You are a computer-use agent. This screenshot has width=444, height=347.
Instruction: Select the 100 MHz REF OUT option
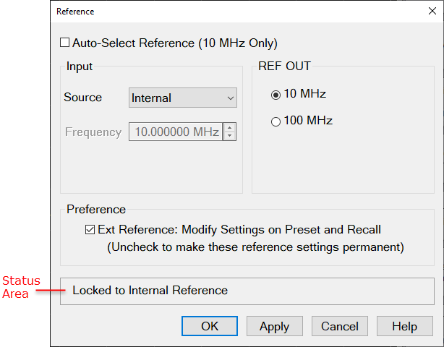276,121
